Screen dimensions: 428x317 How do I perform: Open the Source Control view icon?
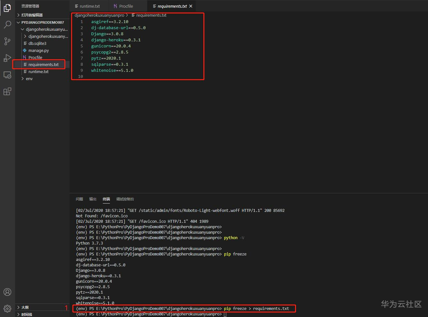pyautogui.click(x=7, y=41)
